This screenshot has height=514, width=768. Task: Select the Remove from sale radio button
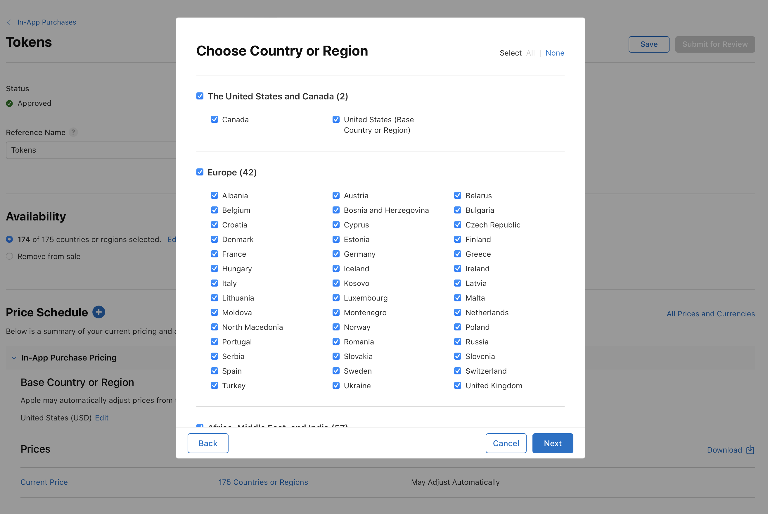[x=9, y=256]
